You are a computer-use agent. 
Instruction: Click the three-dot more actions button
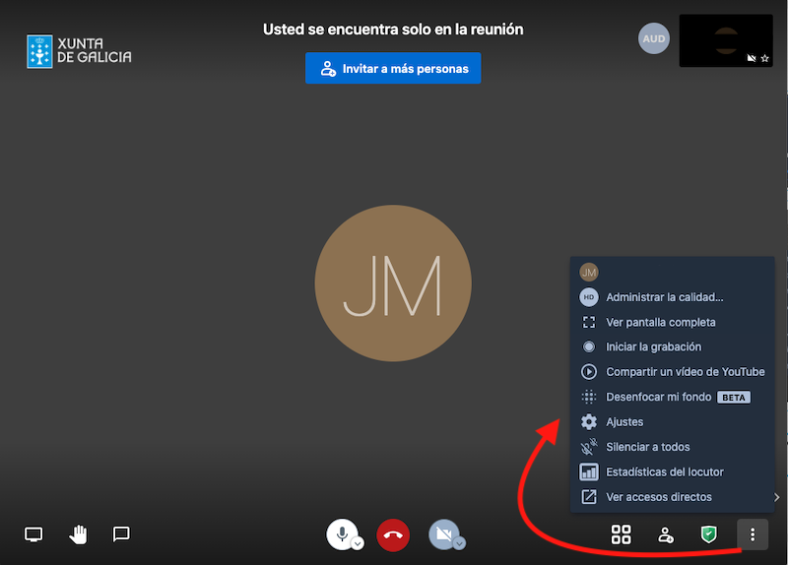pos(753,534)
